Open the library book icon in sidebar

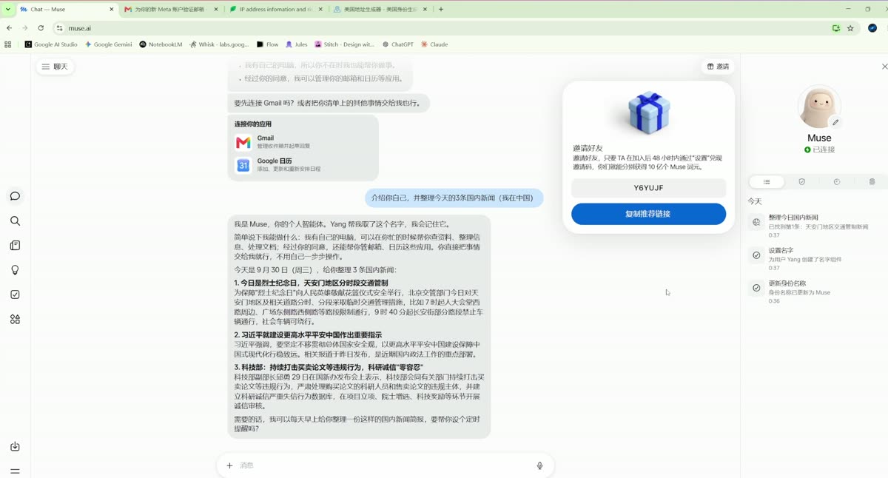pyautogui.click(x=15, y=246)
